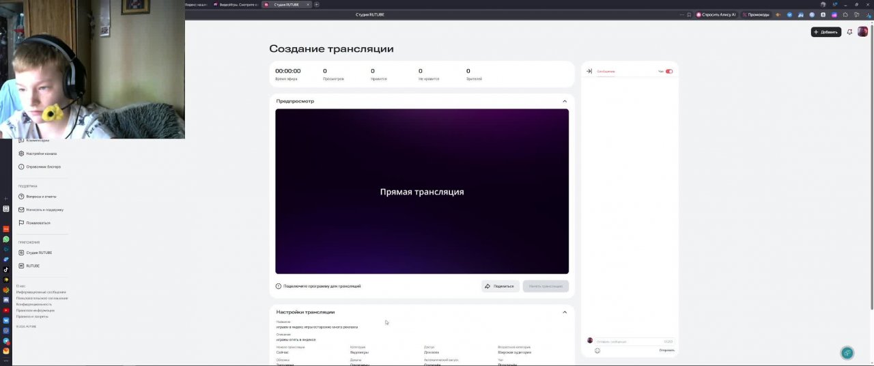This screenshot has width=874, height=366.
Task: Click the Отправить button in the chat panel
Action: click(x=667, y=350)
